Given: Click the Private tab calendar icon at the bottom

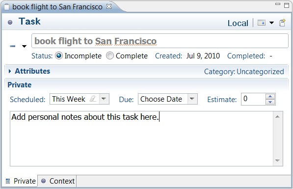Looking at the screenshot, I should (8, 181).
